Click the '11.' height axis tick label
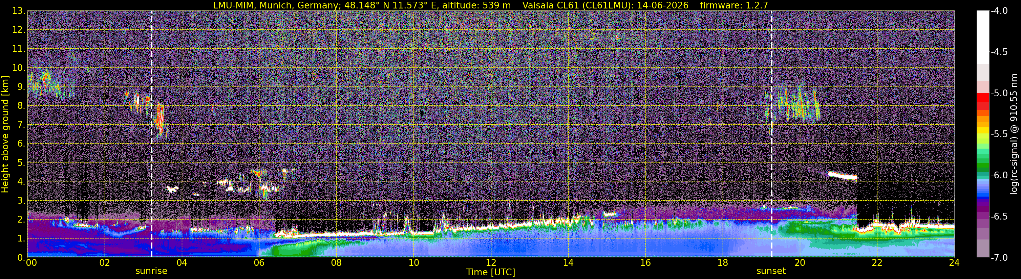 click(x=19, y=49)
